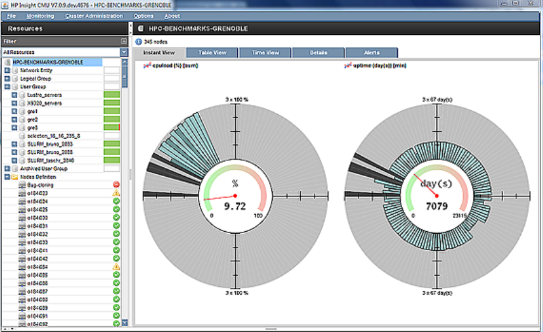Click the server icon next to o184c30
This screenshot has height=332, width=543.
(22, 217)
